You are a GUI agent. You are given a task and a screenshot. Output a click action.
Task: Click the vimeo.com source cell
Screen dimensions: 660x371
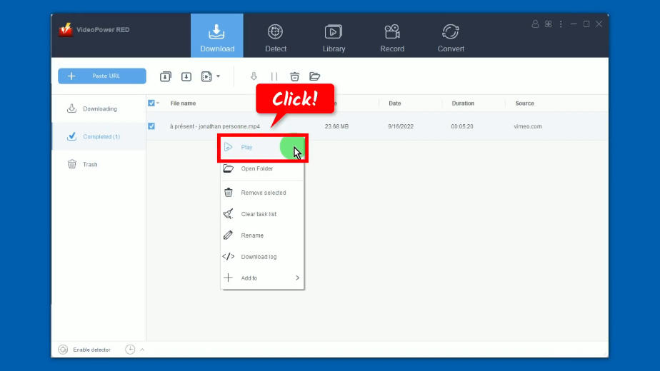528,126
